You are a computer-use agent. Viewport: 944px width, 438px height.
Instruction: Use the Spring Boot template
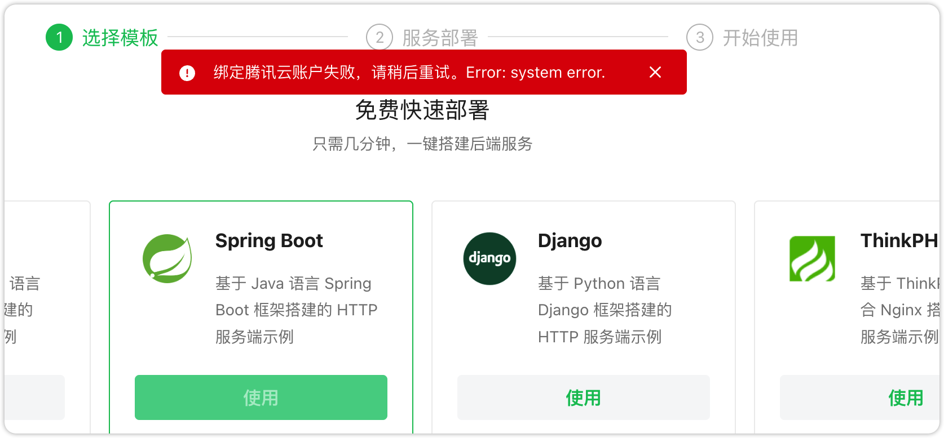point(261,397)
